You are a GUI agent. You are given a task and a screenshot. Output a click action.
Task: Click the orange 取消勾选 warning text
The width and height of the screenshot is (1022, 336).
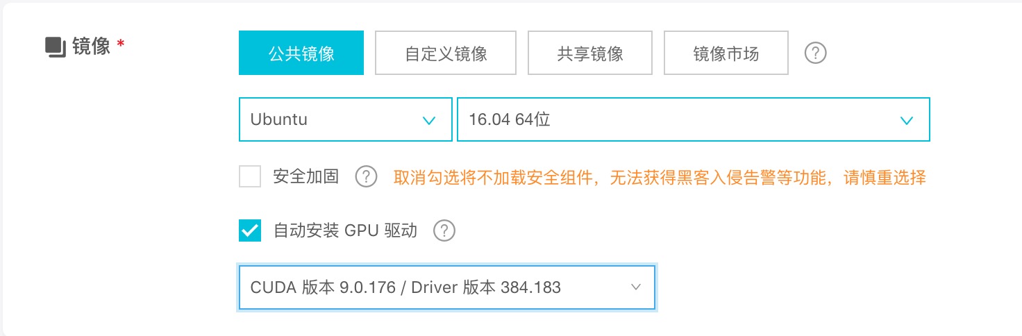(660, 177)
